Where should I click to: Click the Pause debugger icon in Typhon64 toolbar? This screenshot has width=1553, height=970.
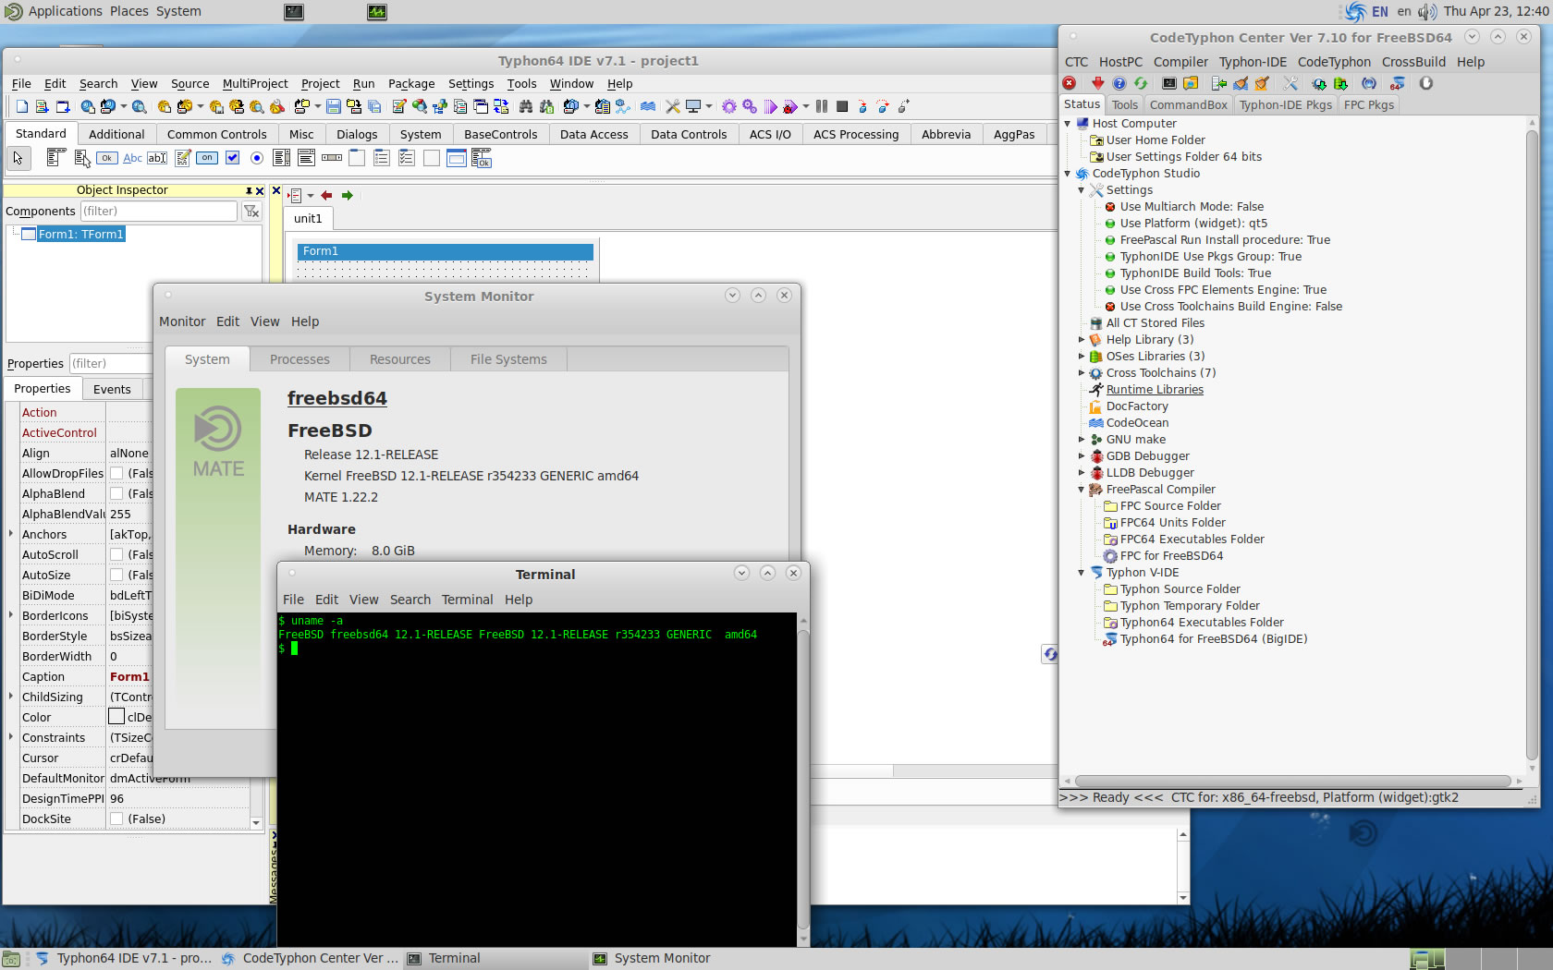click(x=822, y=107)
